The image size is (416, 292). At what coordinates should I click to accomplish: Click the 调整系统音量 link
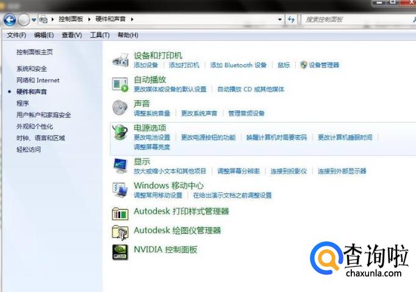[152, 114]
